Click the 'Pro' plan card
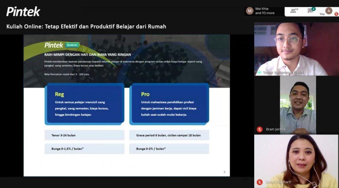 tap(169, 104)
